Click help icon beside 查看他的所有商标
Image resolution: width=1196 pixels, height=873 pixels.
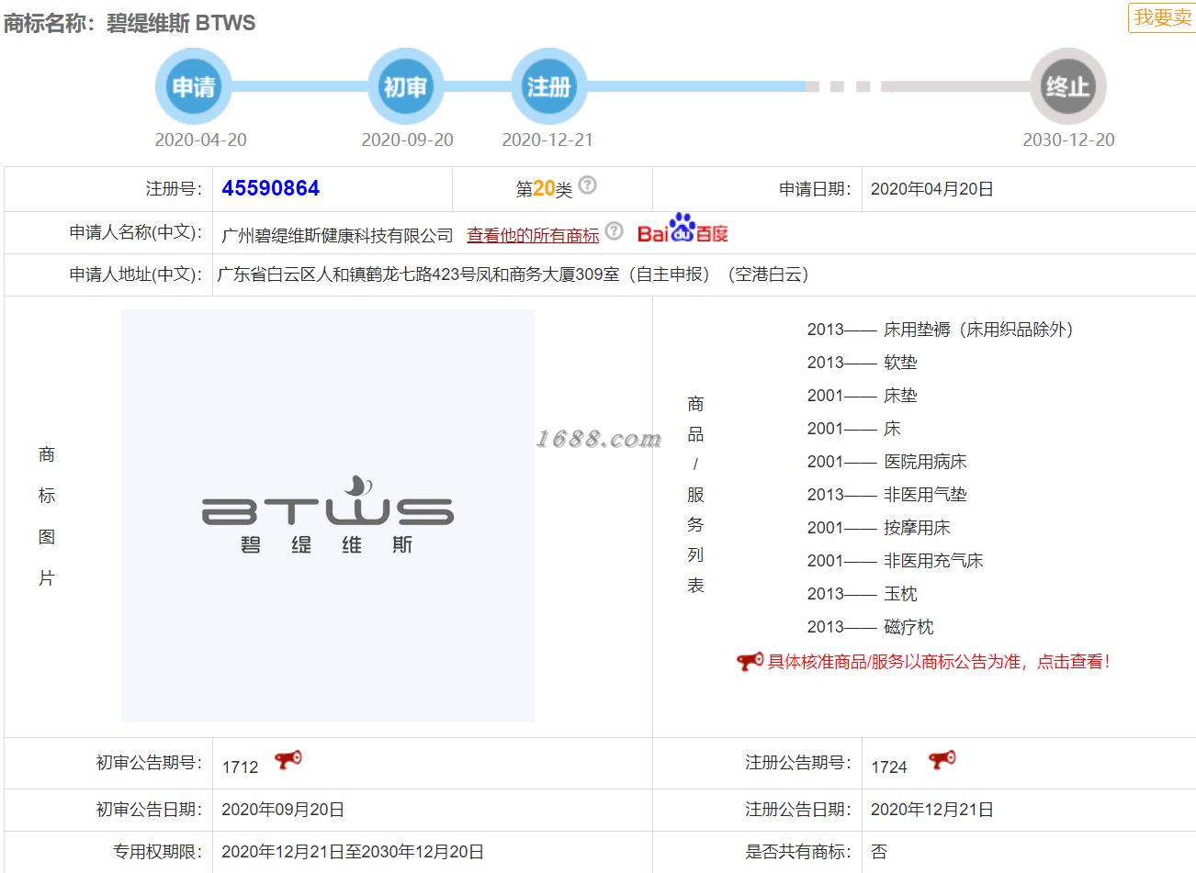tap(614, 230)
